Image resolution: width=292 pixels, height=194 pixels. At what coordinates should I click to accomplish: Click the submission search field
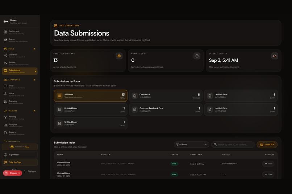click(233, 145)
